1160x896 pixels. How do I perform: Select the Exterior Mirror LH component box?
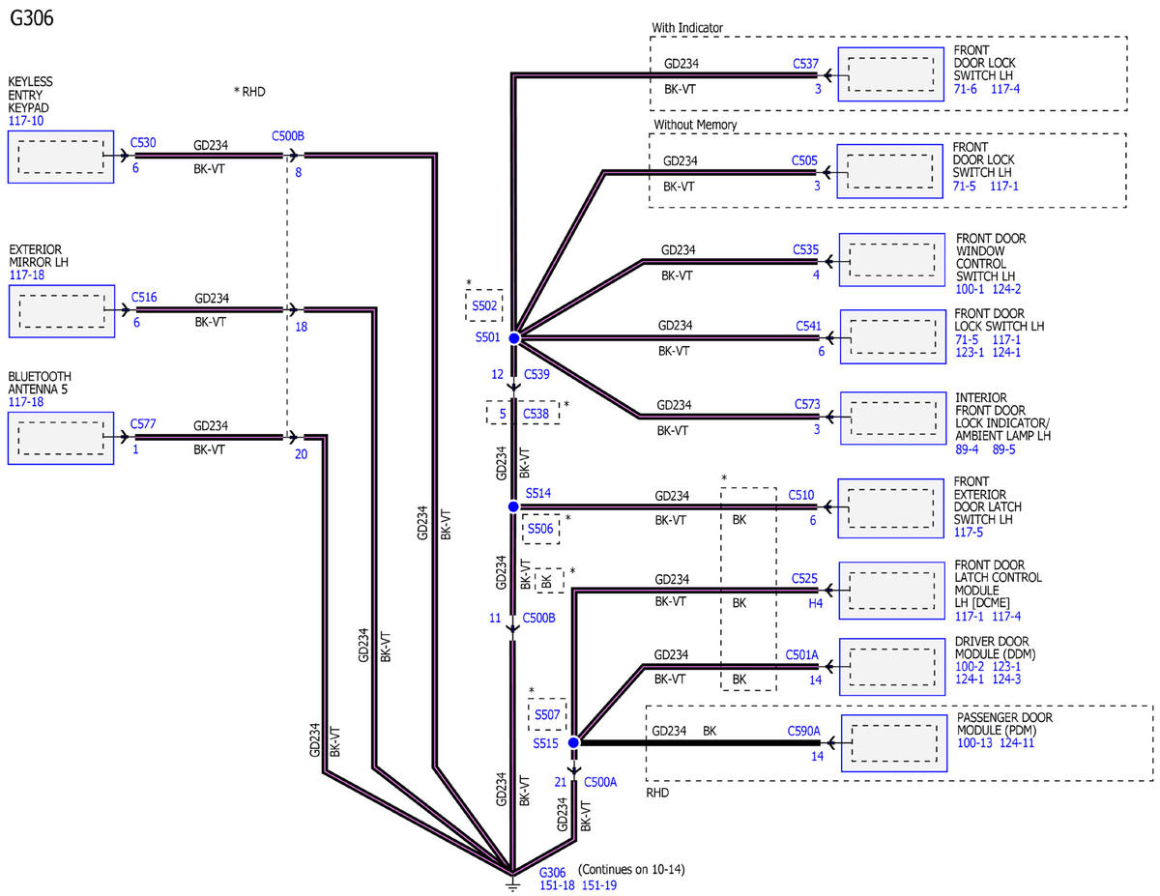coord(61,310)
